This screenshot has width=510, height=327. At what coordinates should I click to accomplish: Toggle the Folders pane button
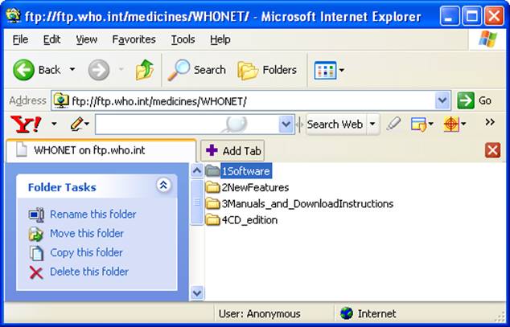coord(267,70)
